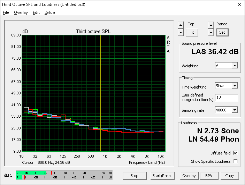
Task: Click the Range up arrow
Action: coord(211,25)
